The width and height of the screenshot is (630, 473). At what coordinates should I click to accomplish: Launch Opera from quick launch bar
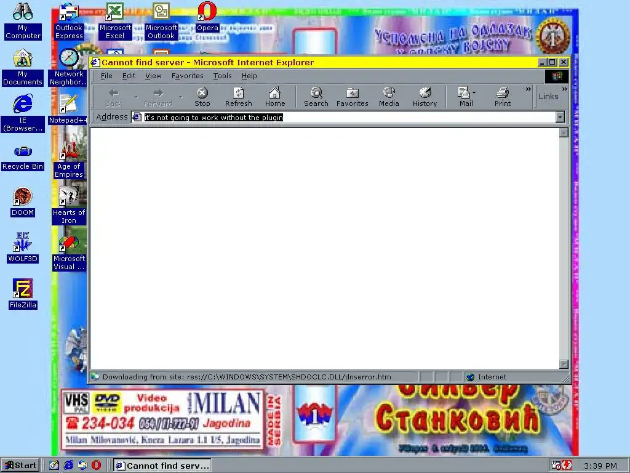coord(97,466)
